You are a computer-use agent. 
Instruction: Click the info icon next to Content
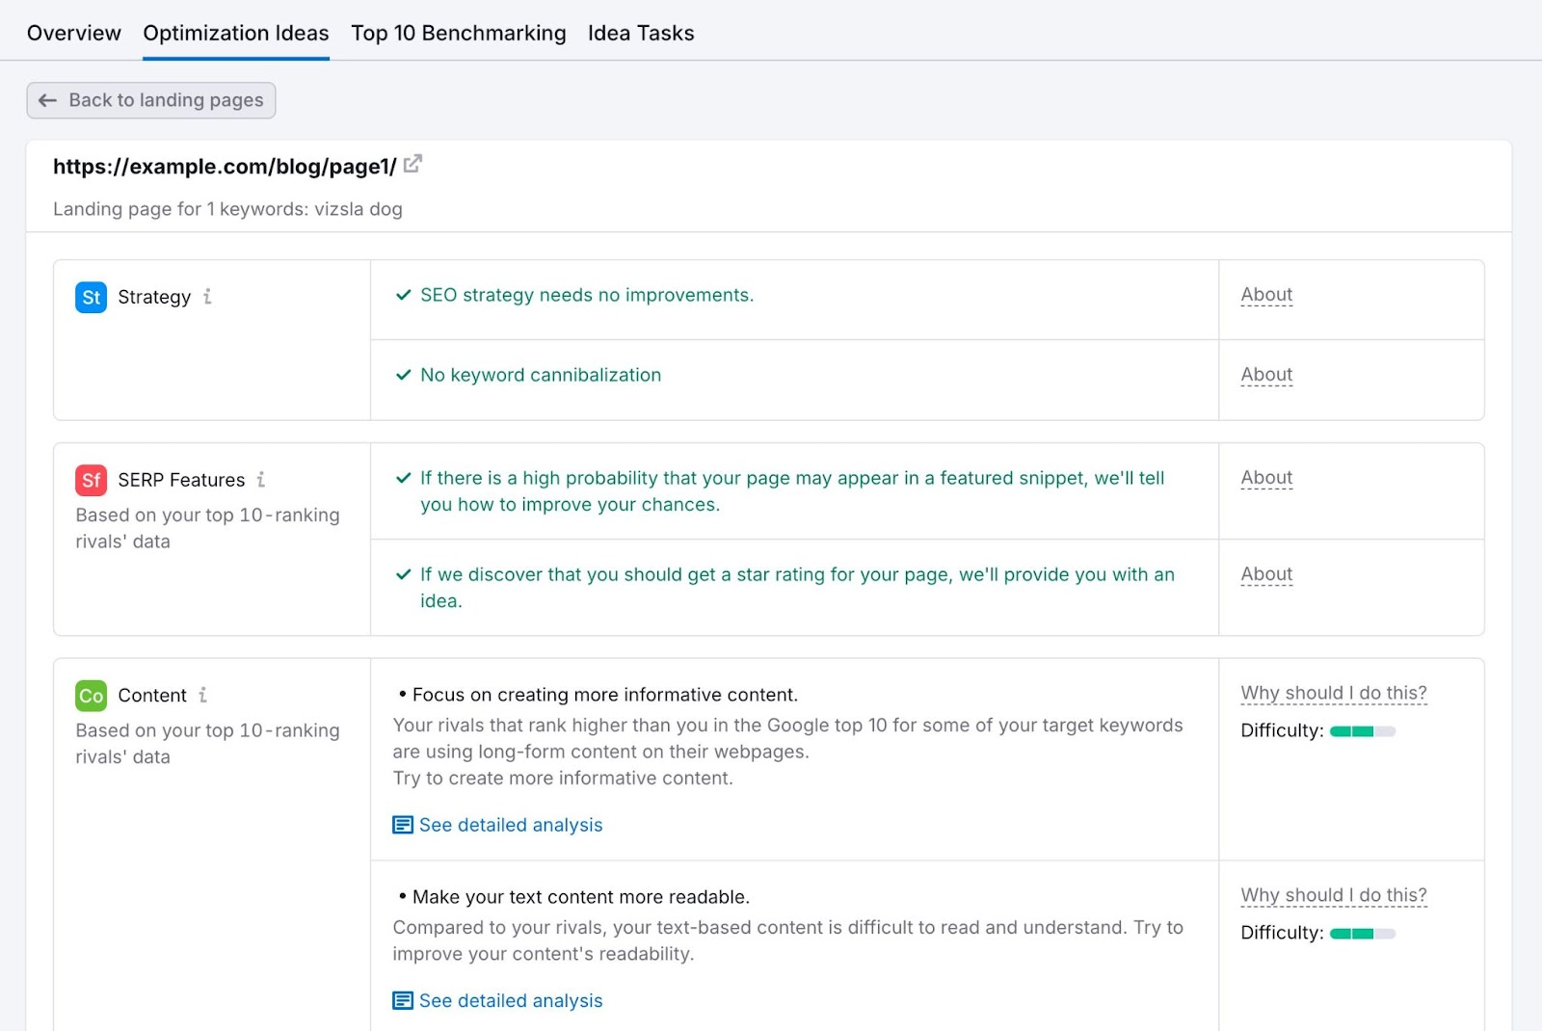click(202, 695)
